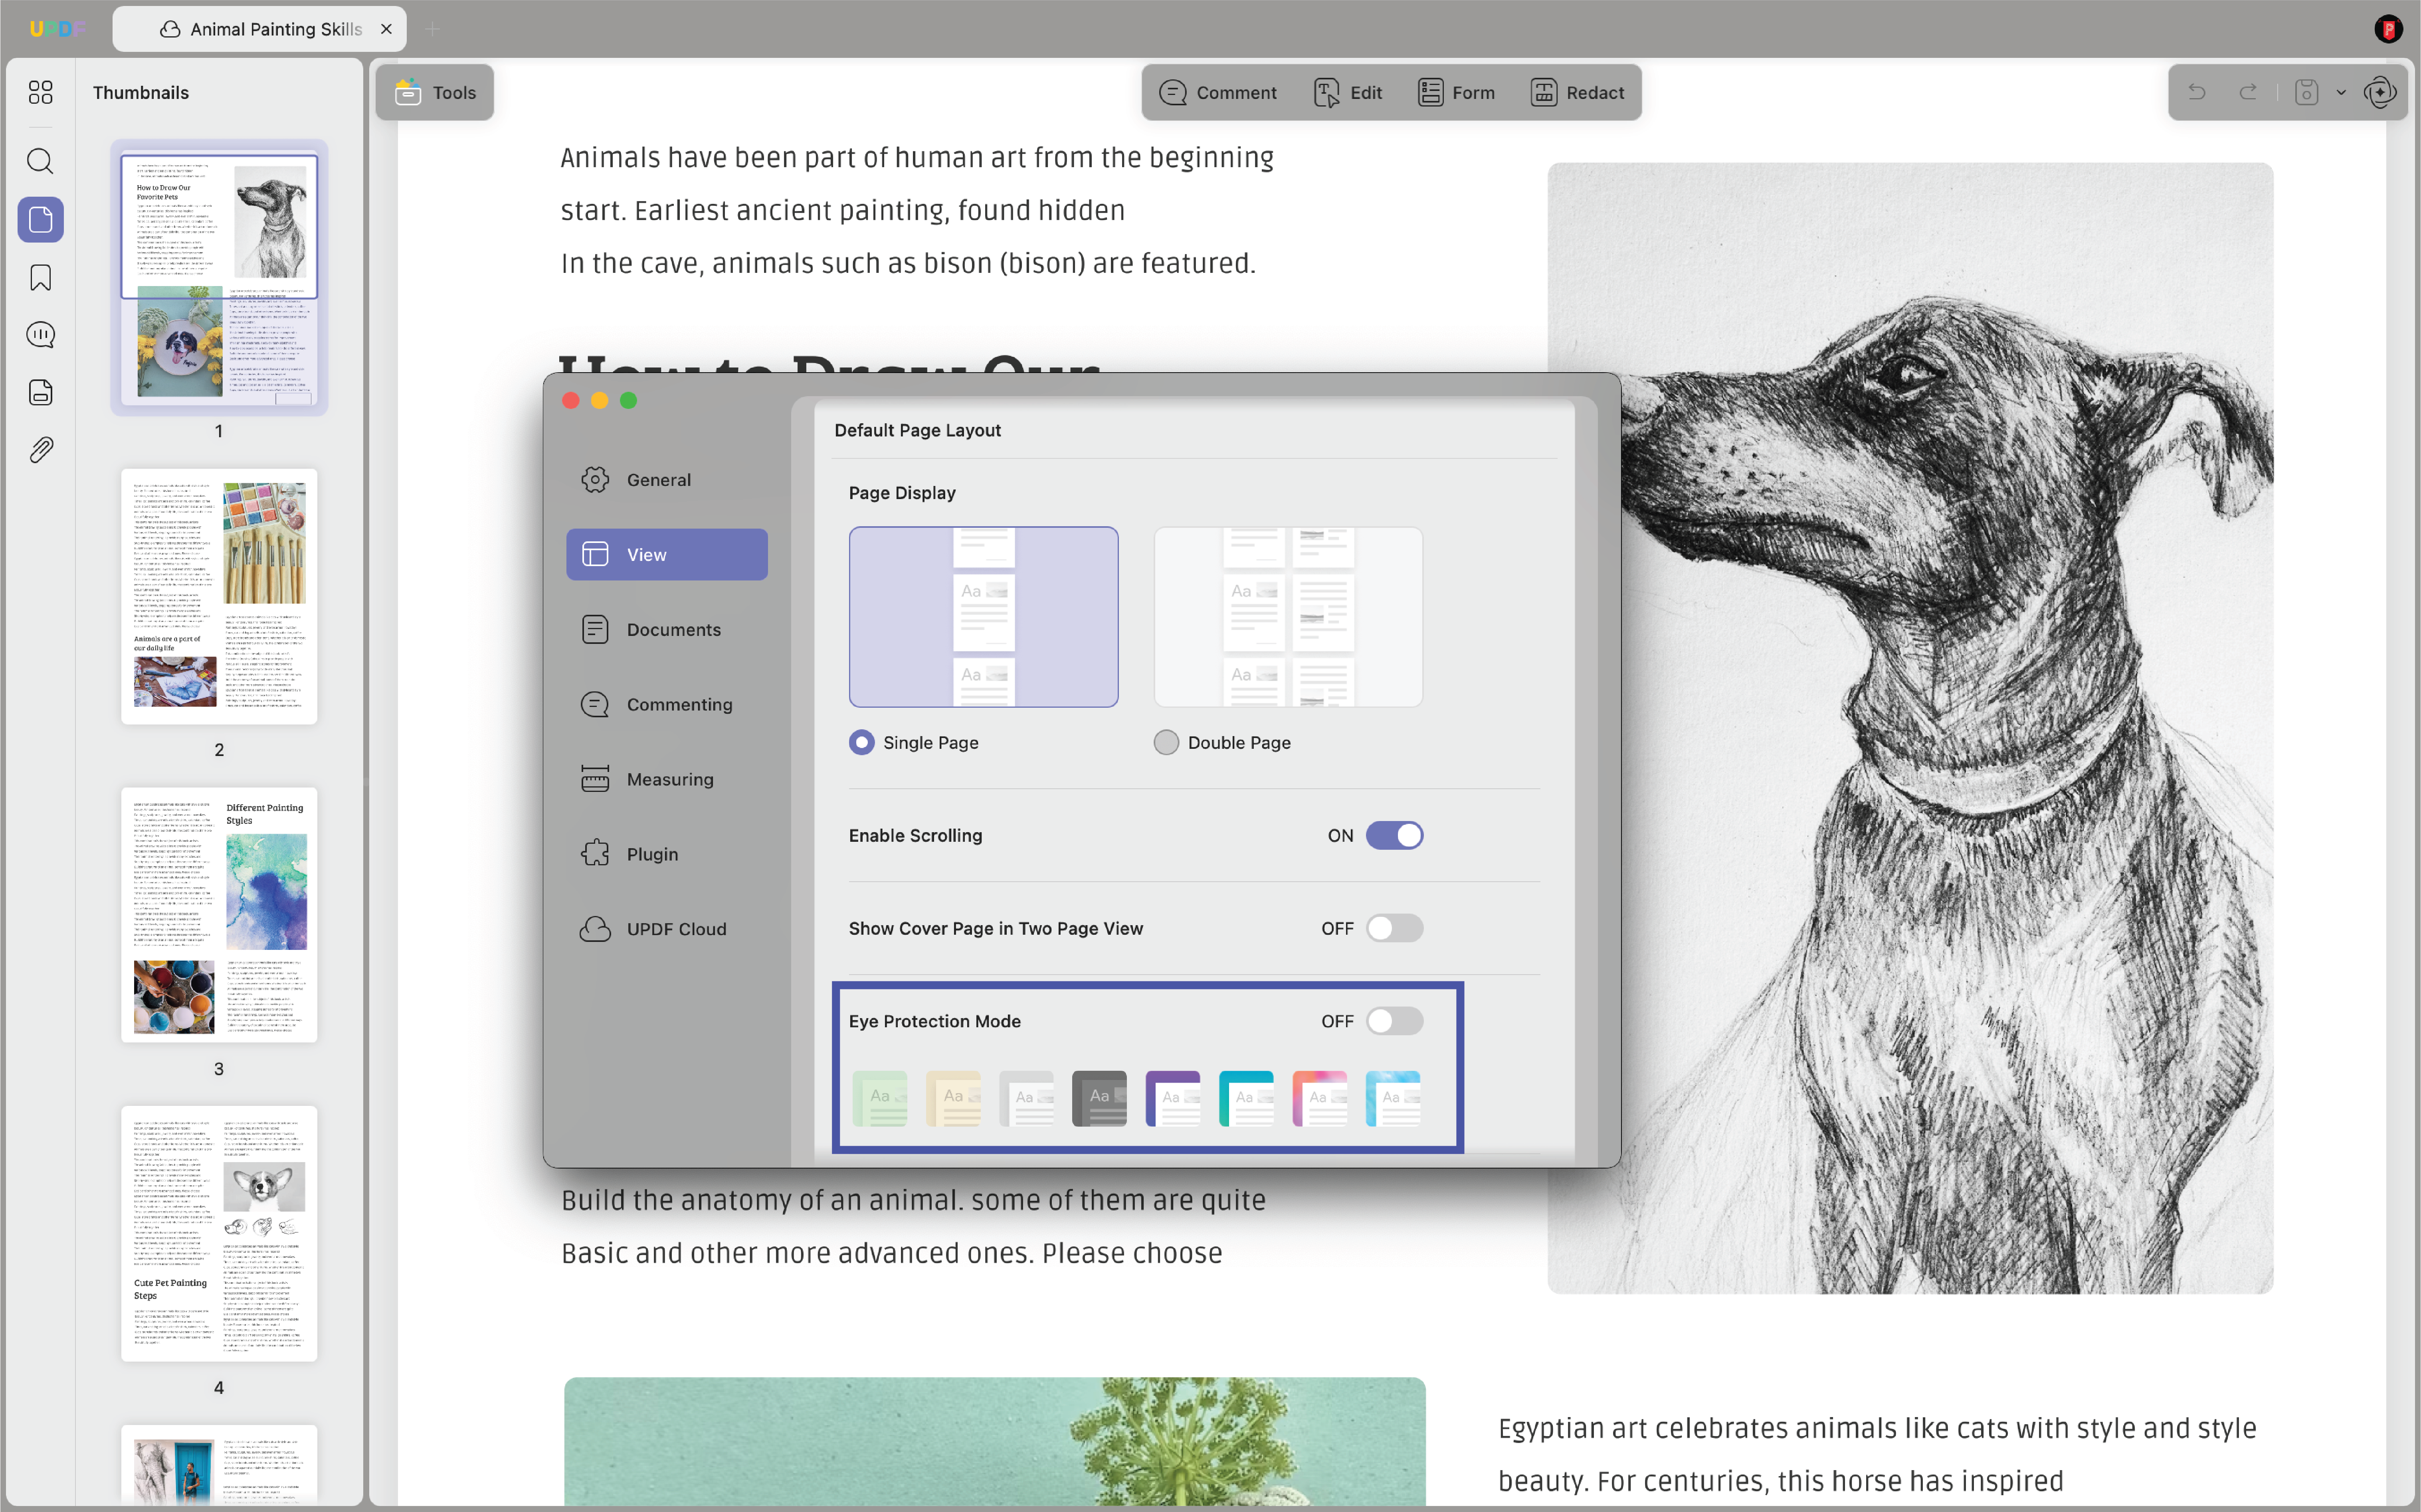Enable Eye Protection Mode switch
The image size is (2421, 1512).
pyautogui.click(x=1395, y=1021)
